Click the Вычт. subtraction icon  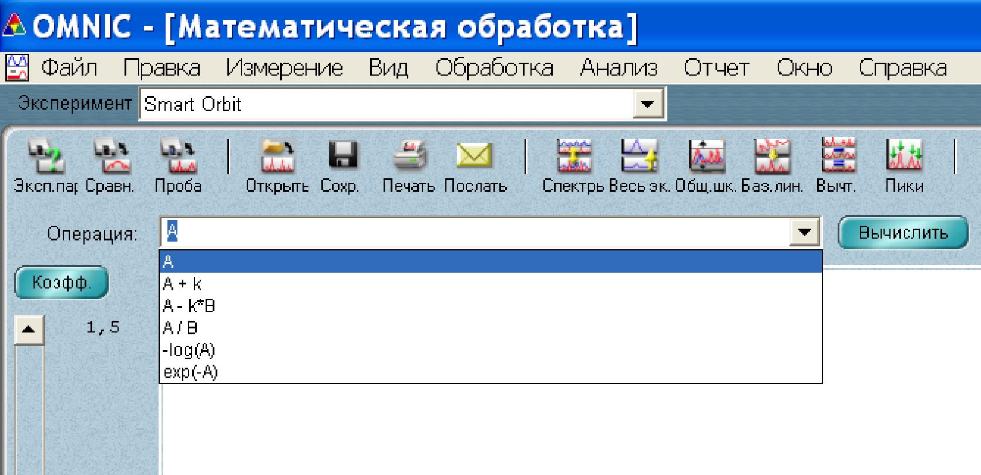pyautogui.click(x=839, y=157)
